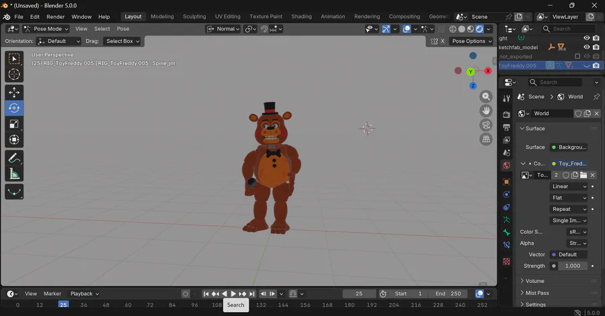Screen dimensions: 605x316
Task: Activate the Cursor tool
Action: [14, 74]
